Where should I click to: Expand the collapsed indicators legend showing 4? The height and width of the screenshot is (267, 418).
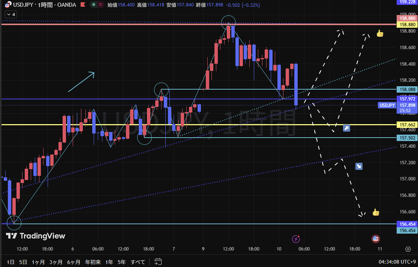click(10, 14)
